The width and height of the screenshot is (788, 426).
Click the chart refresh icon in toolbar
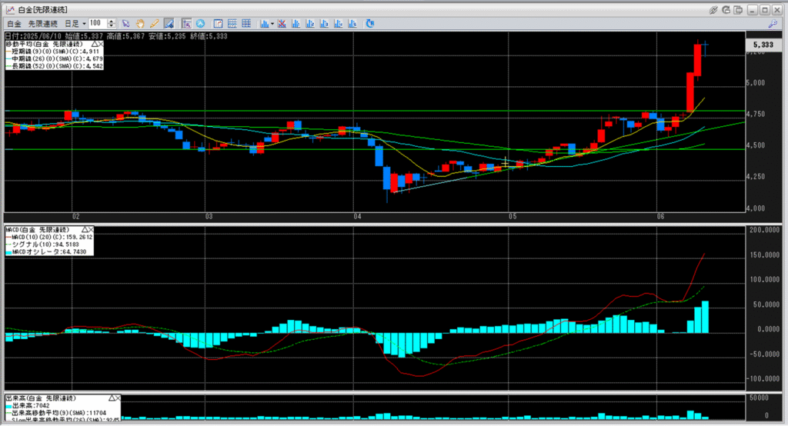[370, 24]
